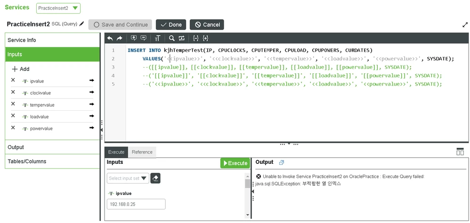Open the Service Info section
470x223 pixels.
(52, 40)
